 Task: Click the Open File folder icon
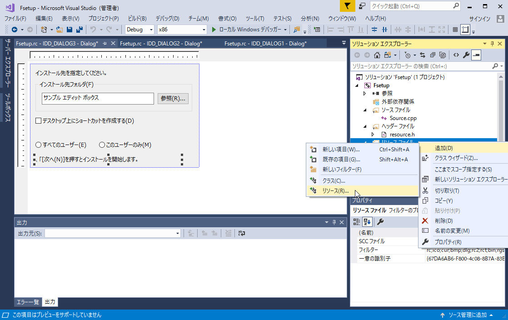tap(59, 30)
